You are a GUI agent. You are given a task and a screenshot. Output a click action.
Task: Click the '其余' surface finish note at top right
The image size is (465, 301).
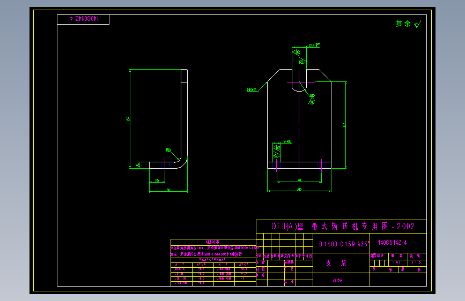(x=403, y=24)
